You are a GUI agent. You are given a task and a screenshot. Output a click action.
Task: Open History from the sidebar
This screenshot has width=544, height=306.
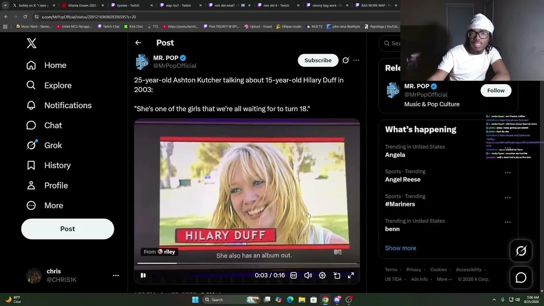click(x=48, y=165)
